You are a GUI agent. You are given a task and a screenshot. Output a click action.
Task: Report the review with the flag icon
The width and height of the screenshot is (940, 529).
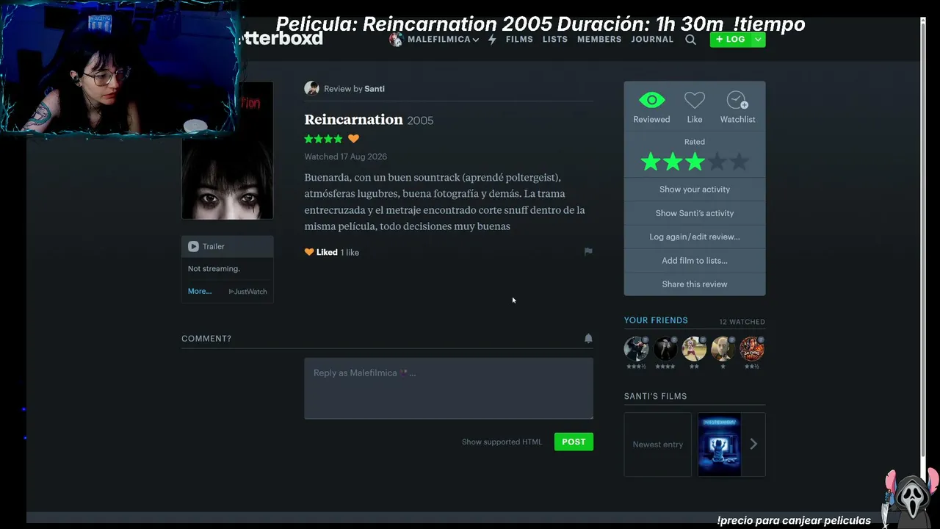[588, 251]
